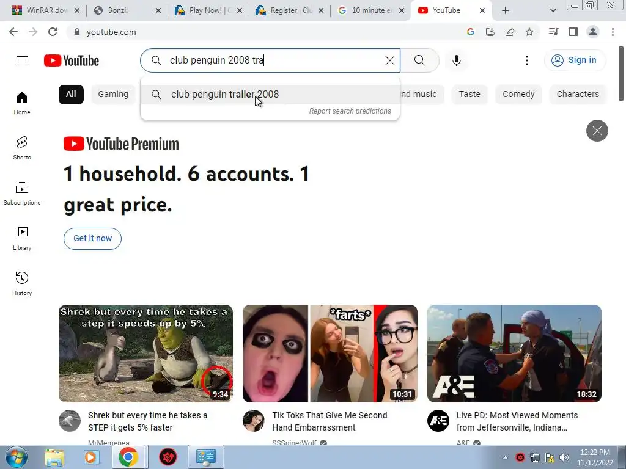626x469 pixels.
Task: Open Shorts in the sidebar
Action: [22, 148]
